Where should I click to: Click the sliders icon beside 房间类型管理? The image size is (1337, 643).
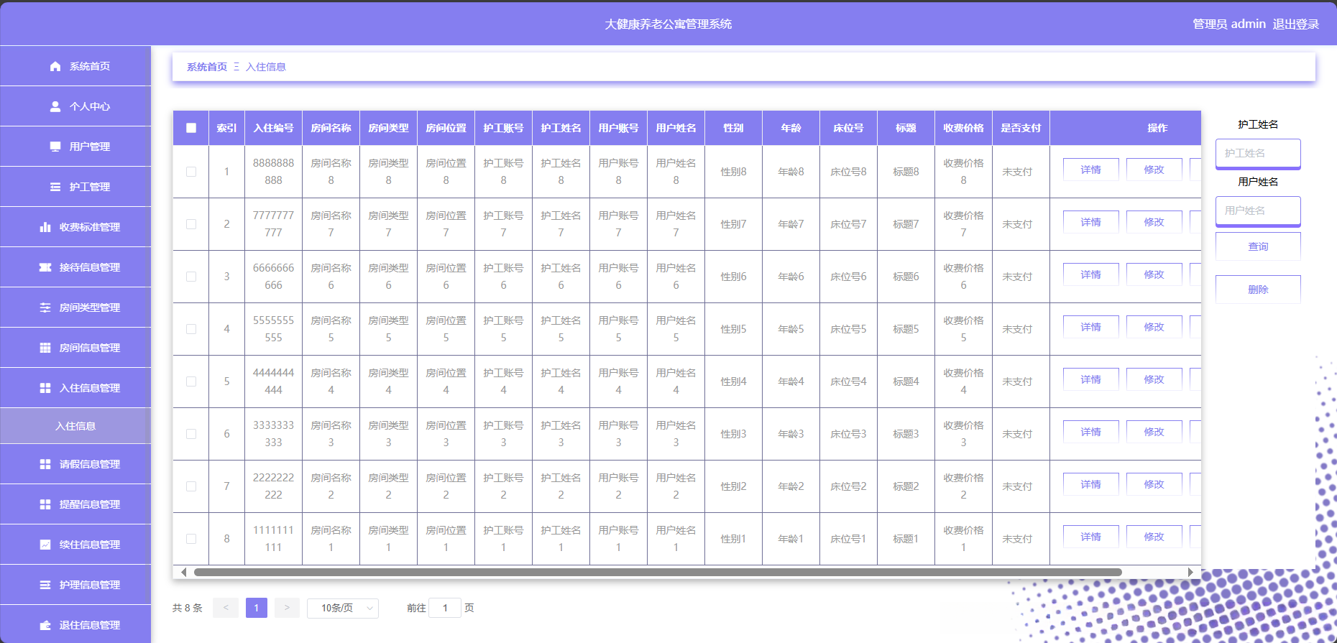[45, 307]
